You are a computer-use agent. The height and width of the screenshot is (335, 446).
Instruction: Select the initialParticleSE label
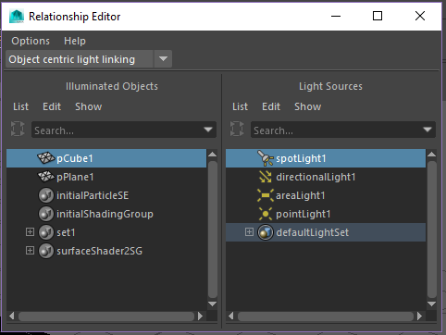click(93, 195)
